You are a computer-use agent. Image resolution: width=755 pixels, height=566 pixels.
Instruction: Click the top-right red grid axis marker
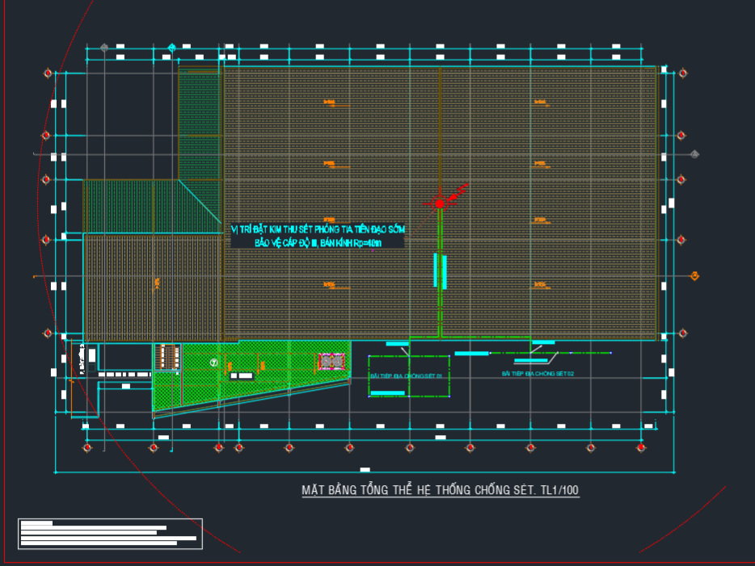(682, 73)
